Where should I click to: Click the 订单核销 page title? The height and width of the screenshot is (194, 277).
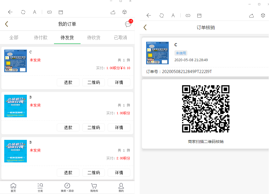206,27
